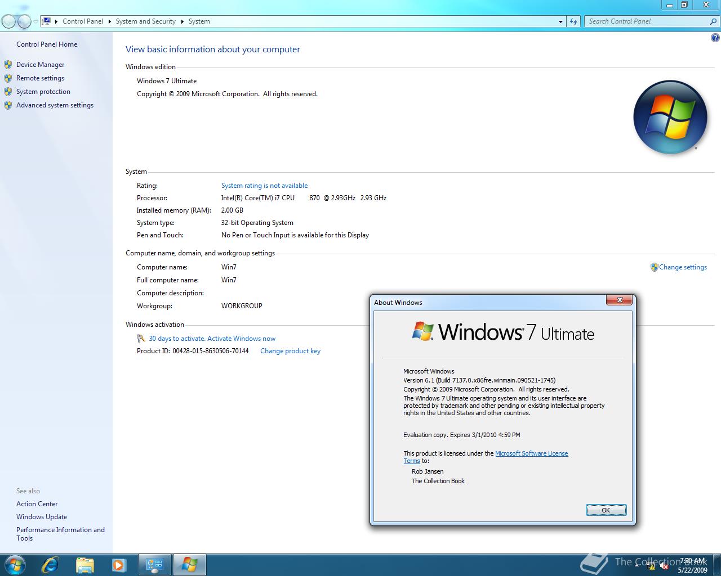Viewport: 721px width, 576px height.
Task: Click the Help question mark icon
Action: 715,38
